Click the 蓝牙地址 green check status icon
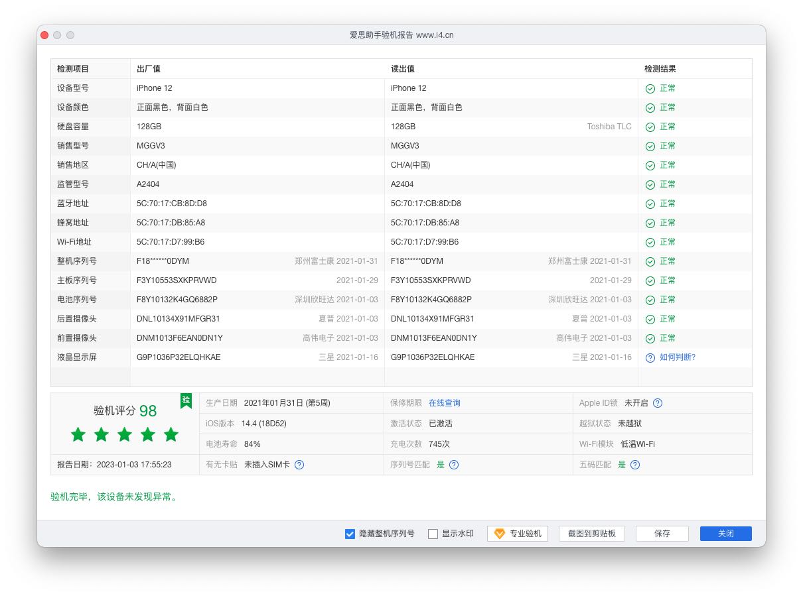803x596 pixels. (x=650, y=204)
